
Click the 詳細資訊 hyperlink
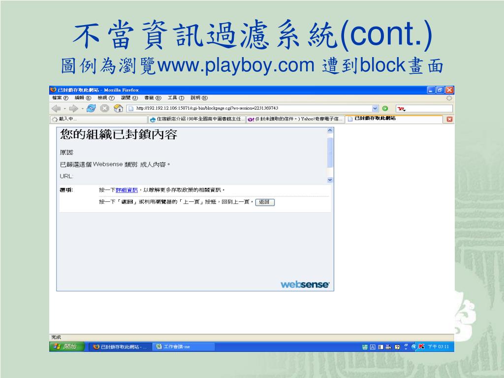[126, 190]
